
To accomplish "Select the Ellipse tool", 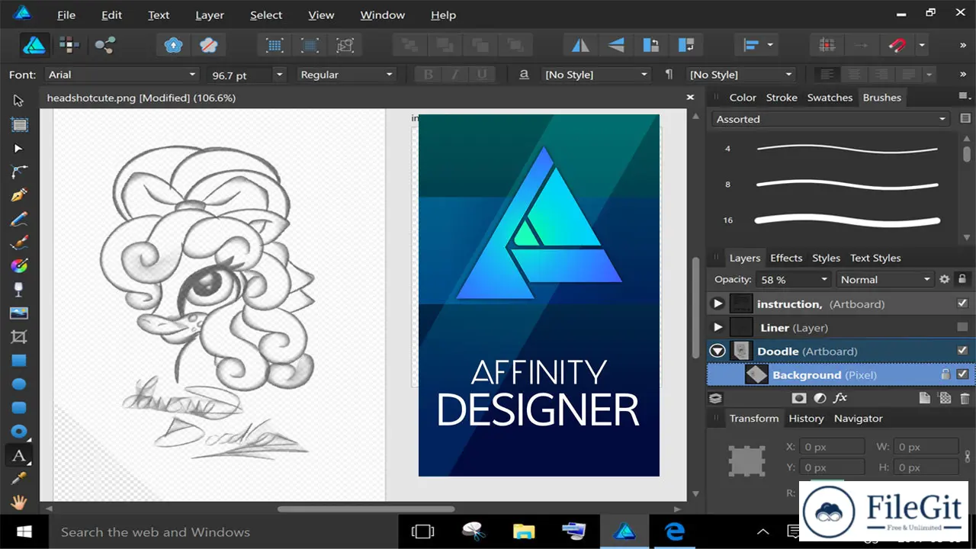I will (x=19, y=384).
